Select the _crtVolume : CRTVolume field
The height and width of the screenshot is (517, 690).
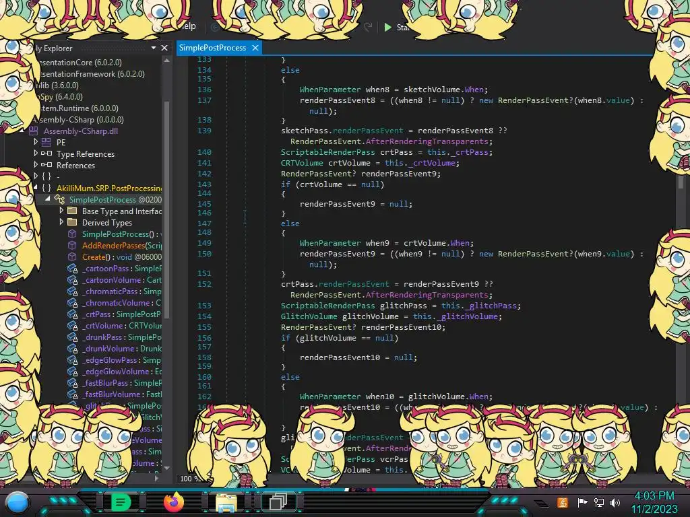pyautogui.click(x=122, y=325)
